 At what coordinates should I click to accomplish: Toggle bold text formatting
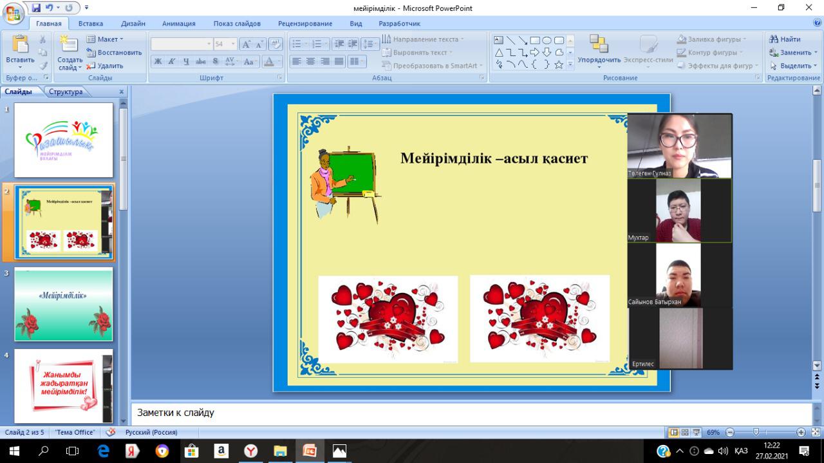[x=158, y=62]
